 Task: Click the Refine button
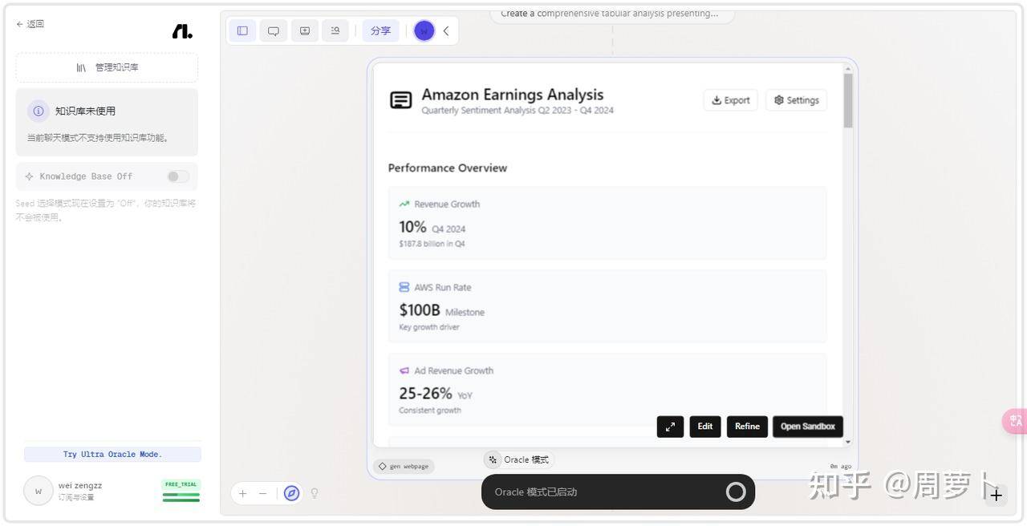747,427
